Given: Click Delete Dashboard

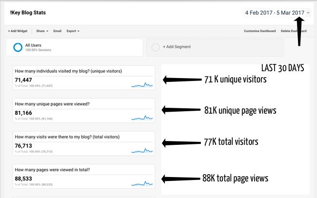Looking at the screenshot, I should pos(294,31).
